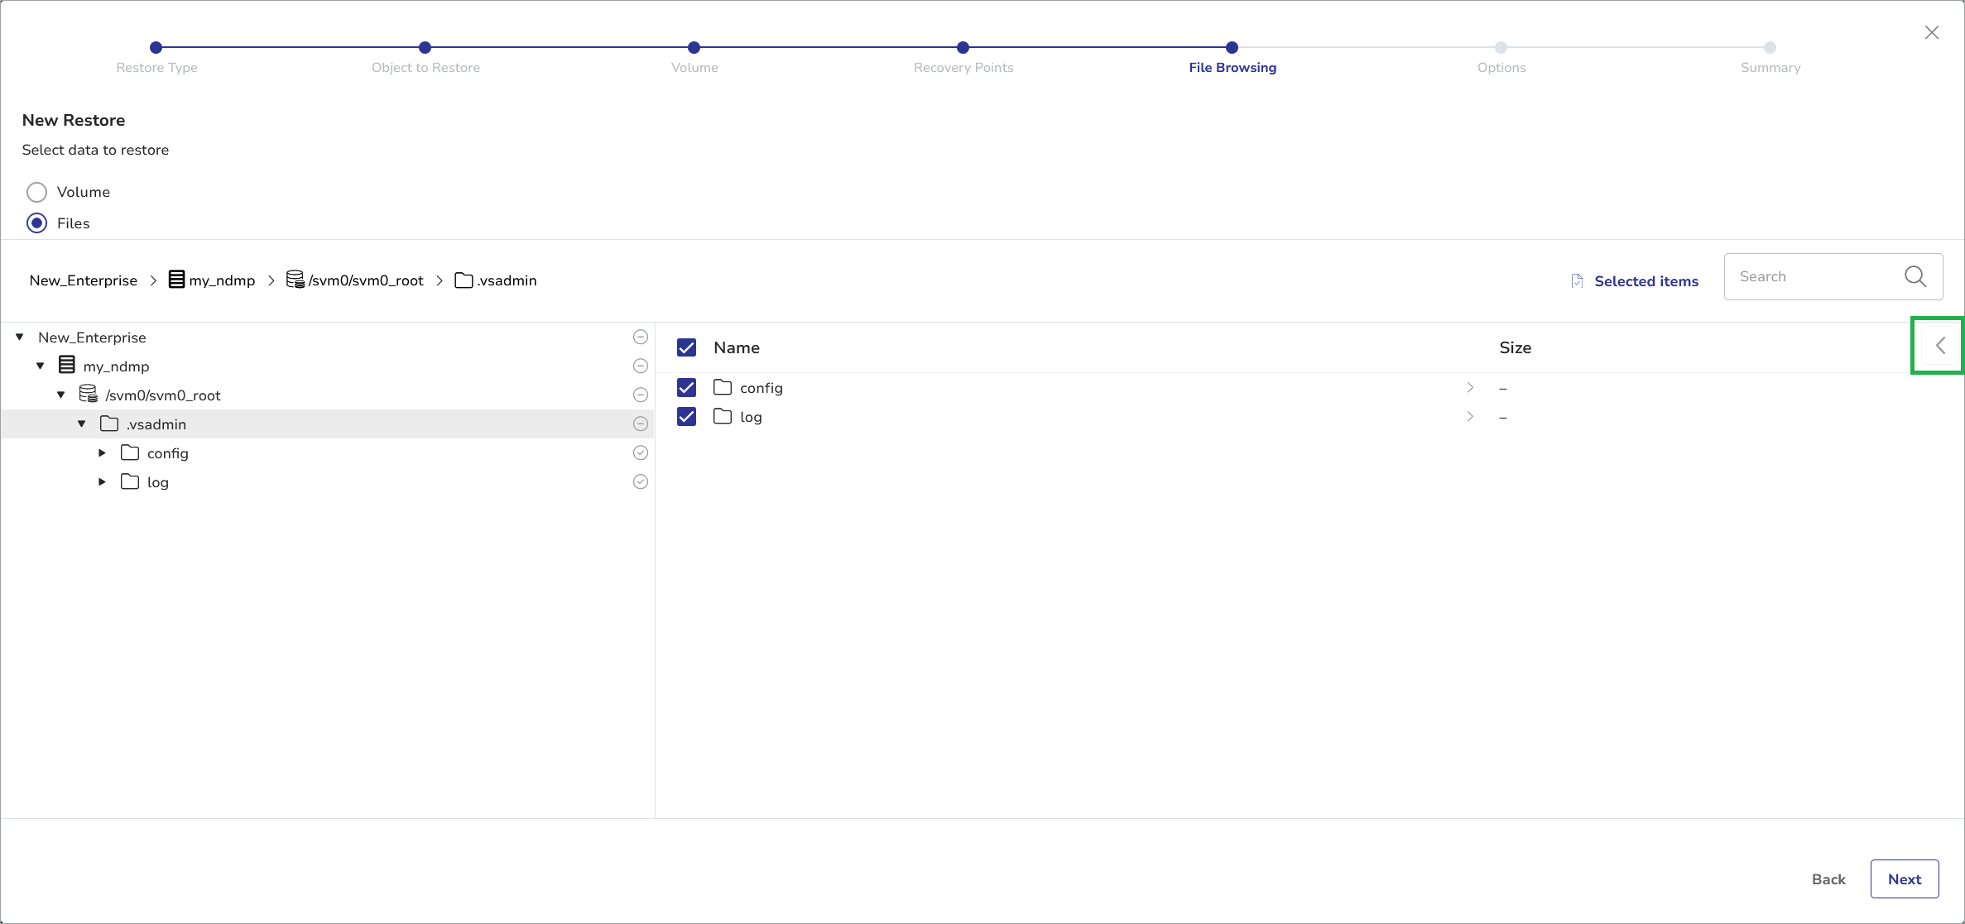The width and height of the screenshot is (1965, 924).
Task: Collapse the .vsadmin tree node
Action: click(x=81, y=424)
